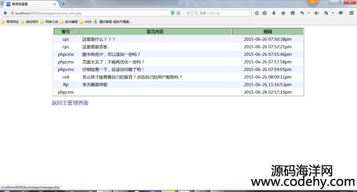Image resolution: width=357 pixels, height=192 pixels.
Task: Bookmark this page with the star icon
Action: pos(257,13)
